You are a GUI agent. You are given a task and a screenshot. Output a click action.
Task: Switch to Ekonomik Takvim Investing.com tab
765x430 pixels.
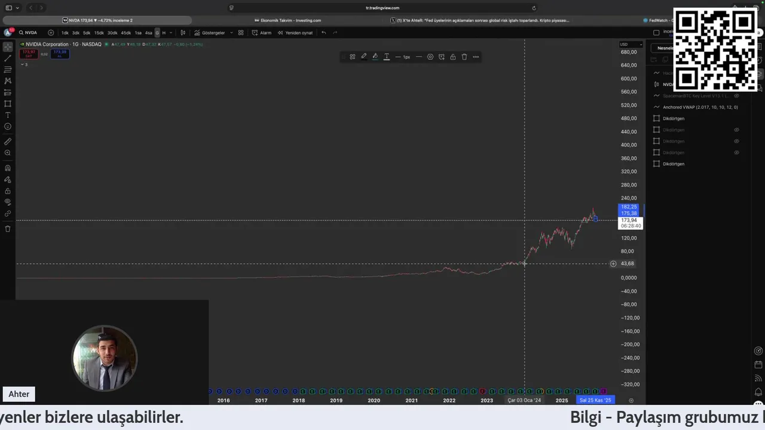[x=287, y=20]
